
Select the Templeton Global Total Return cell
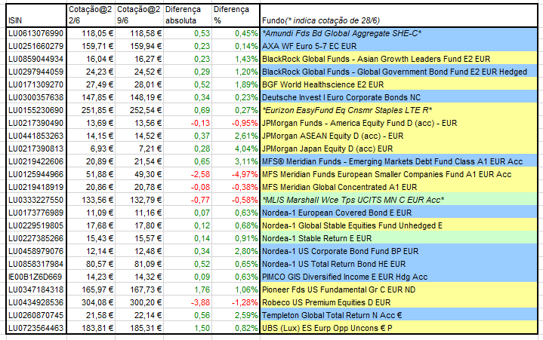(x=399, y=315)
